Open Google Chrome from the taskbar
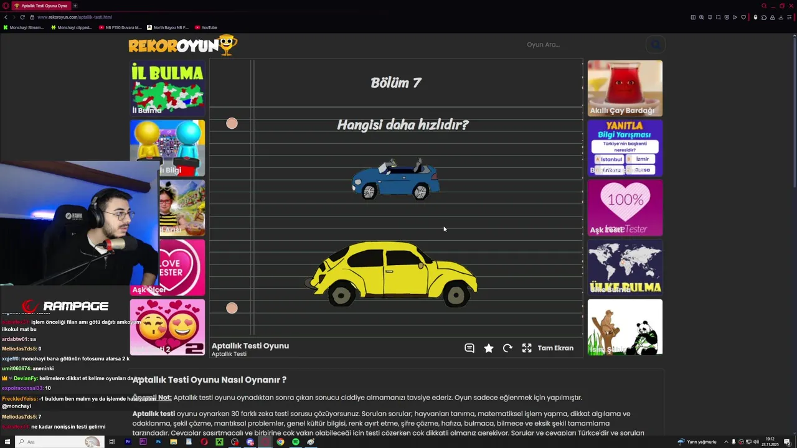Viewport: 797px width, 448px height. (280, 442)
